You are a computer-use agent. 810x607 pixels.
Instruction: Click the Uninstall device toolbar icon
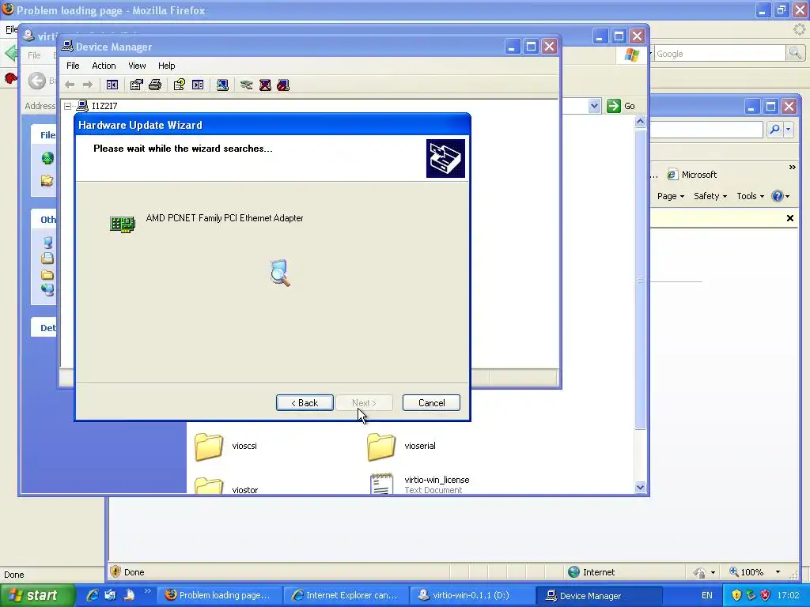265,85
